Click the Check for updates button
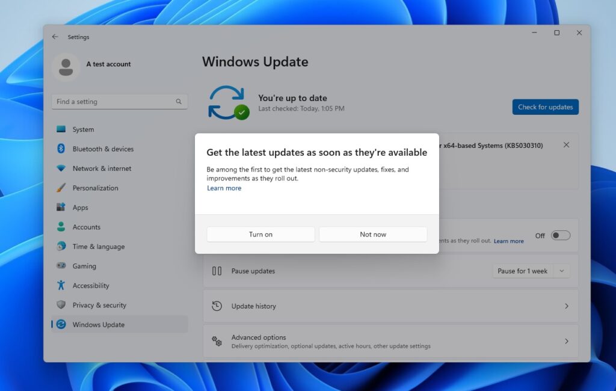This screenshot has width=616, height=391. coord(545,106)
